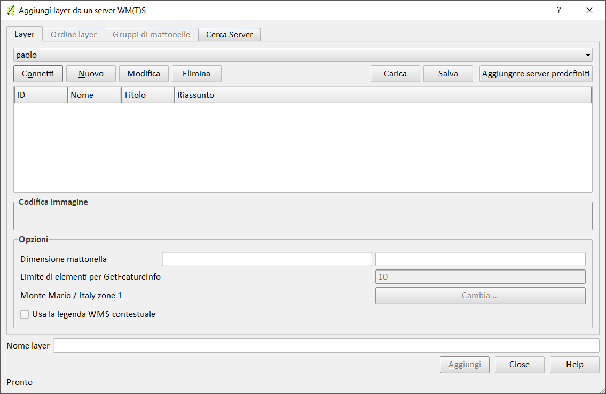Click the Carica button

pyautogui.click(x=395, y=74)
